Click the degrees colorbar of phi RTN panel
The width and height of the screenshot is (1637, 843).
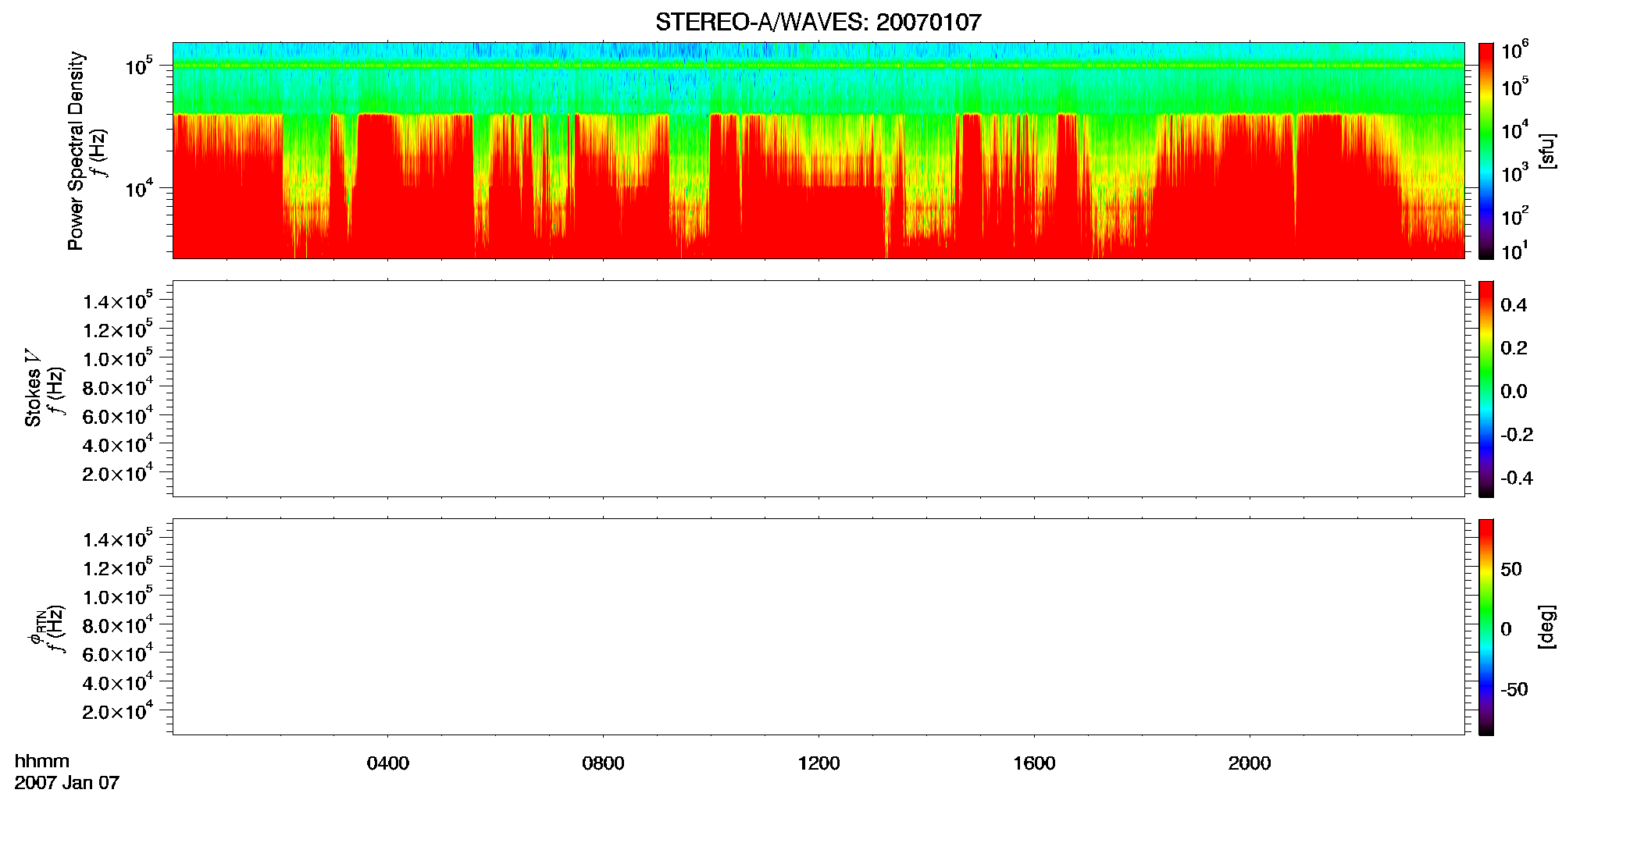click(1486, 627)
